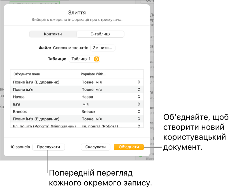Click the Об'єднати поля column header
233x190 pixels.
[x=26, y=74]
